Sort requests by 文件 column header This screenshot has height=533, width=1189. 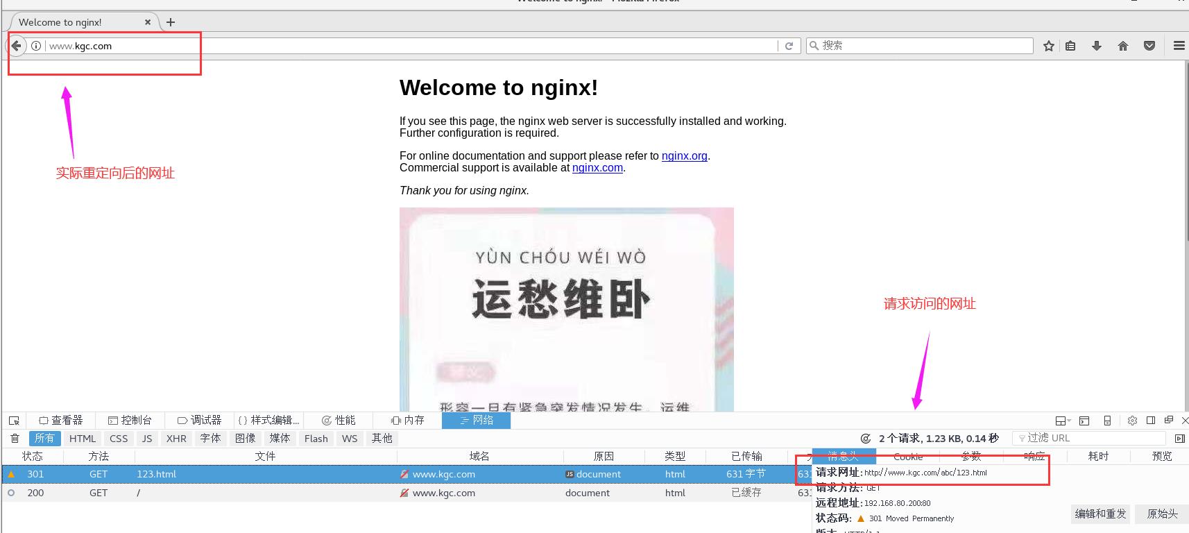click(x=265, y=456)
